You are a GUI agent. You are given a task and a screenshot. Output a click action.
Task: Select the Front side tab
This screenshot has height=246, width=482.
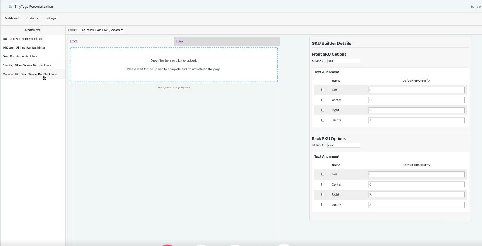tap(74, 41)
